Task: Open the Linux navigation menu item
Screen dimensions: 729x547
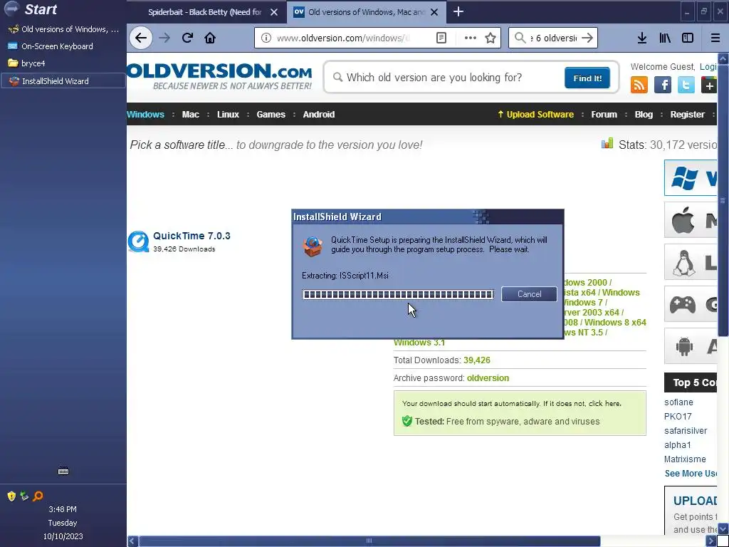Action: pyautogui.click(x=228, y=115)
